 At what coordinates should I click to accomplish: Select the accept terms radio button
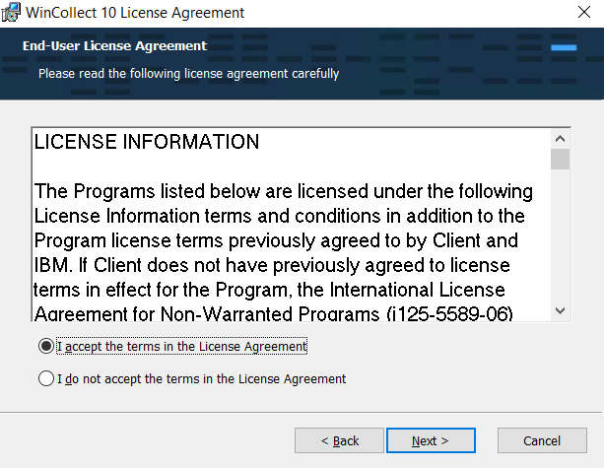pyautogui.click(x=45, y=347)
